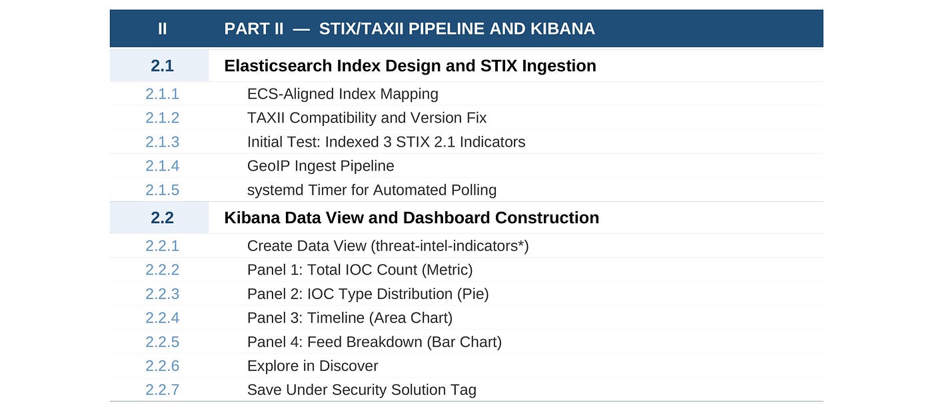Select the Explore in Discover entry

tap(313, 366)
